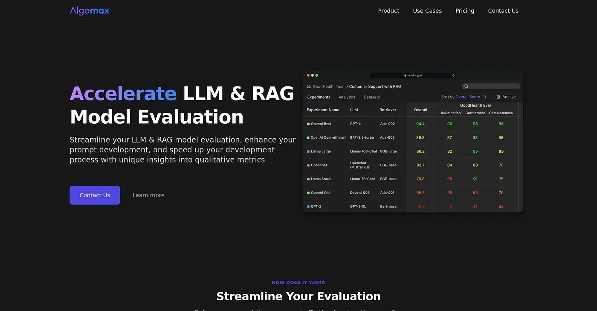The height and width of the screenshot is (311, 597).
Task: Click the lock icon beside semiring.ai
Action: [x=406, y=76]
